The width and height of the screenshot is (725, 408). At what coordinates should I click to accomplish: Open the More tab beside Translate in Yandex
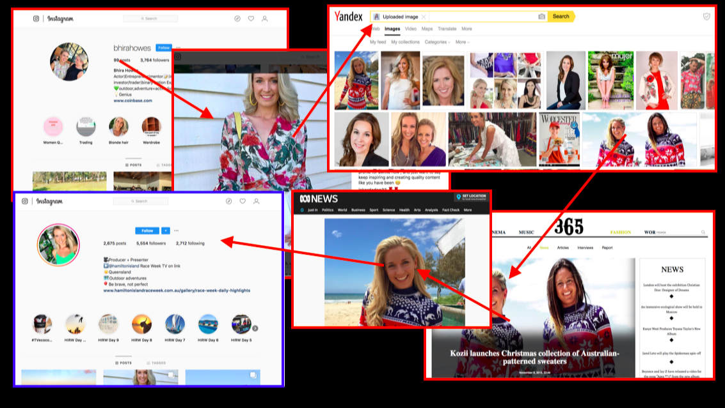[x=467, y=29]
